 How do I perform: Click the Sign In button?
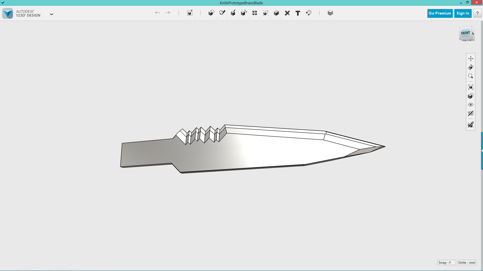pyautogui.click(x=463, y=13)
